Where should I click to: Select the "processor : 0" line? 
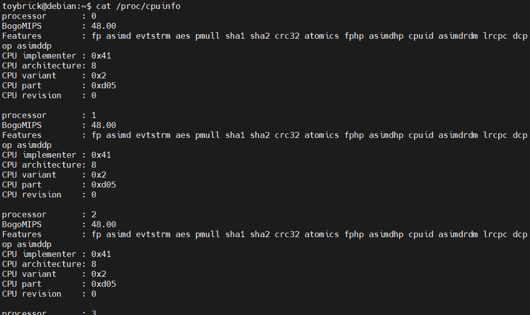[x=49, y=16]
